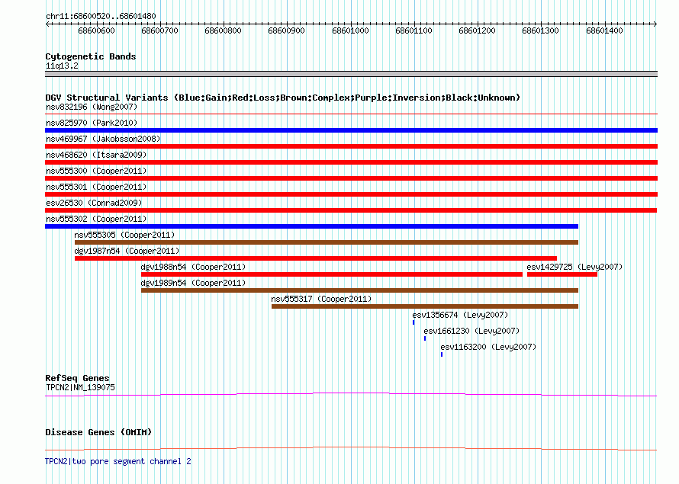Click ruler position 68601000
The image size is (679, 484).
coord(350,30)
